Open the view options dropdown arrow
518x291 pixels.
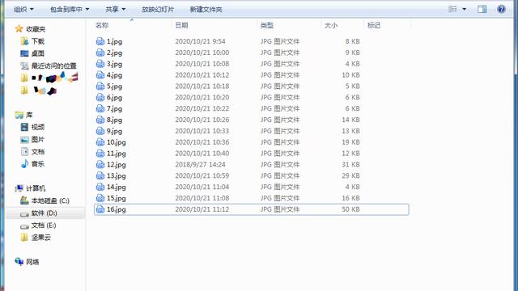point(464,9)
